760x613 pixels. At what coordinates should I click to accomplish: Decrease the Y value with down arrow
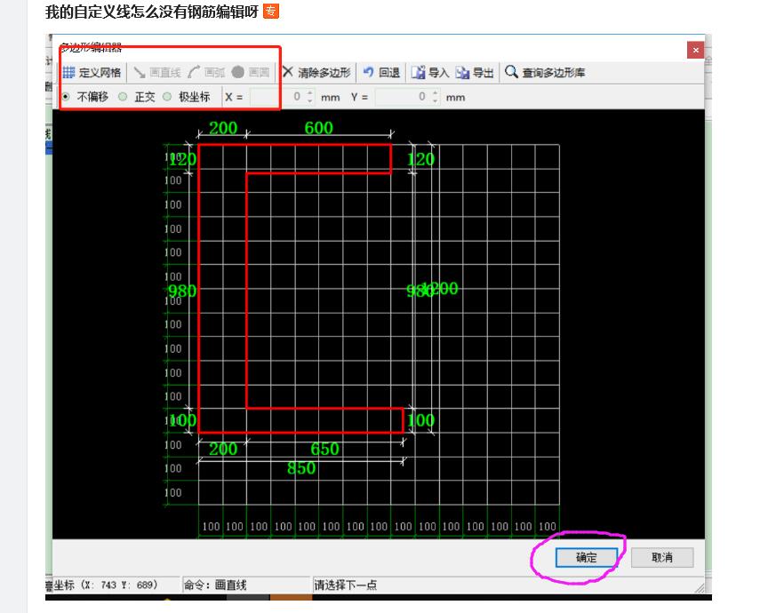436,100
